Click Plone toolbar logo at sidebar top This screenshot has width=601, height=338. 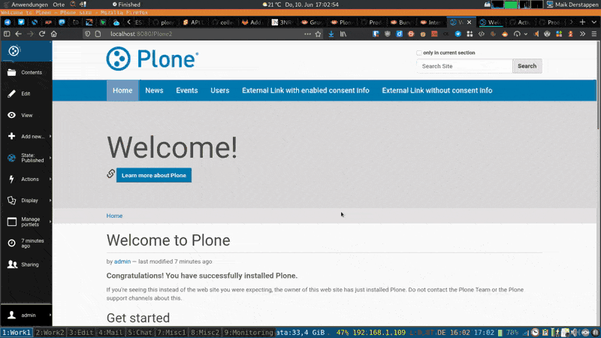click(14, 50)
